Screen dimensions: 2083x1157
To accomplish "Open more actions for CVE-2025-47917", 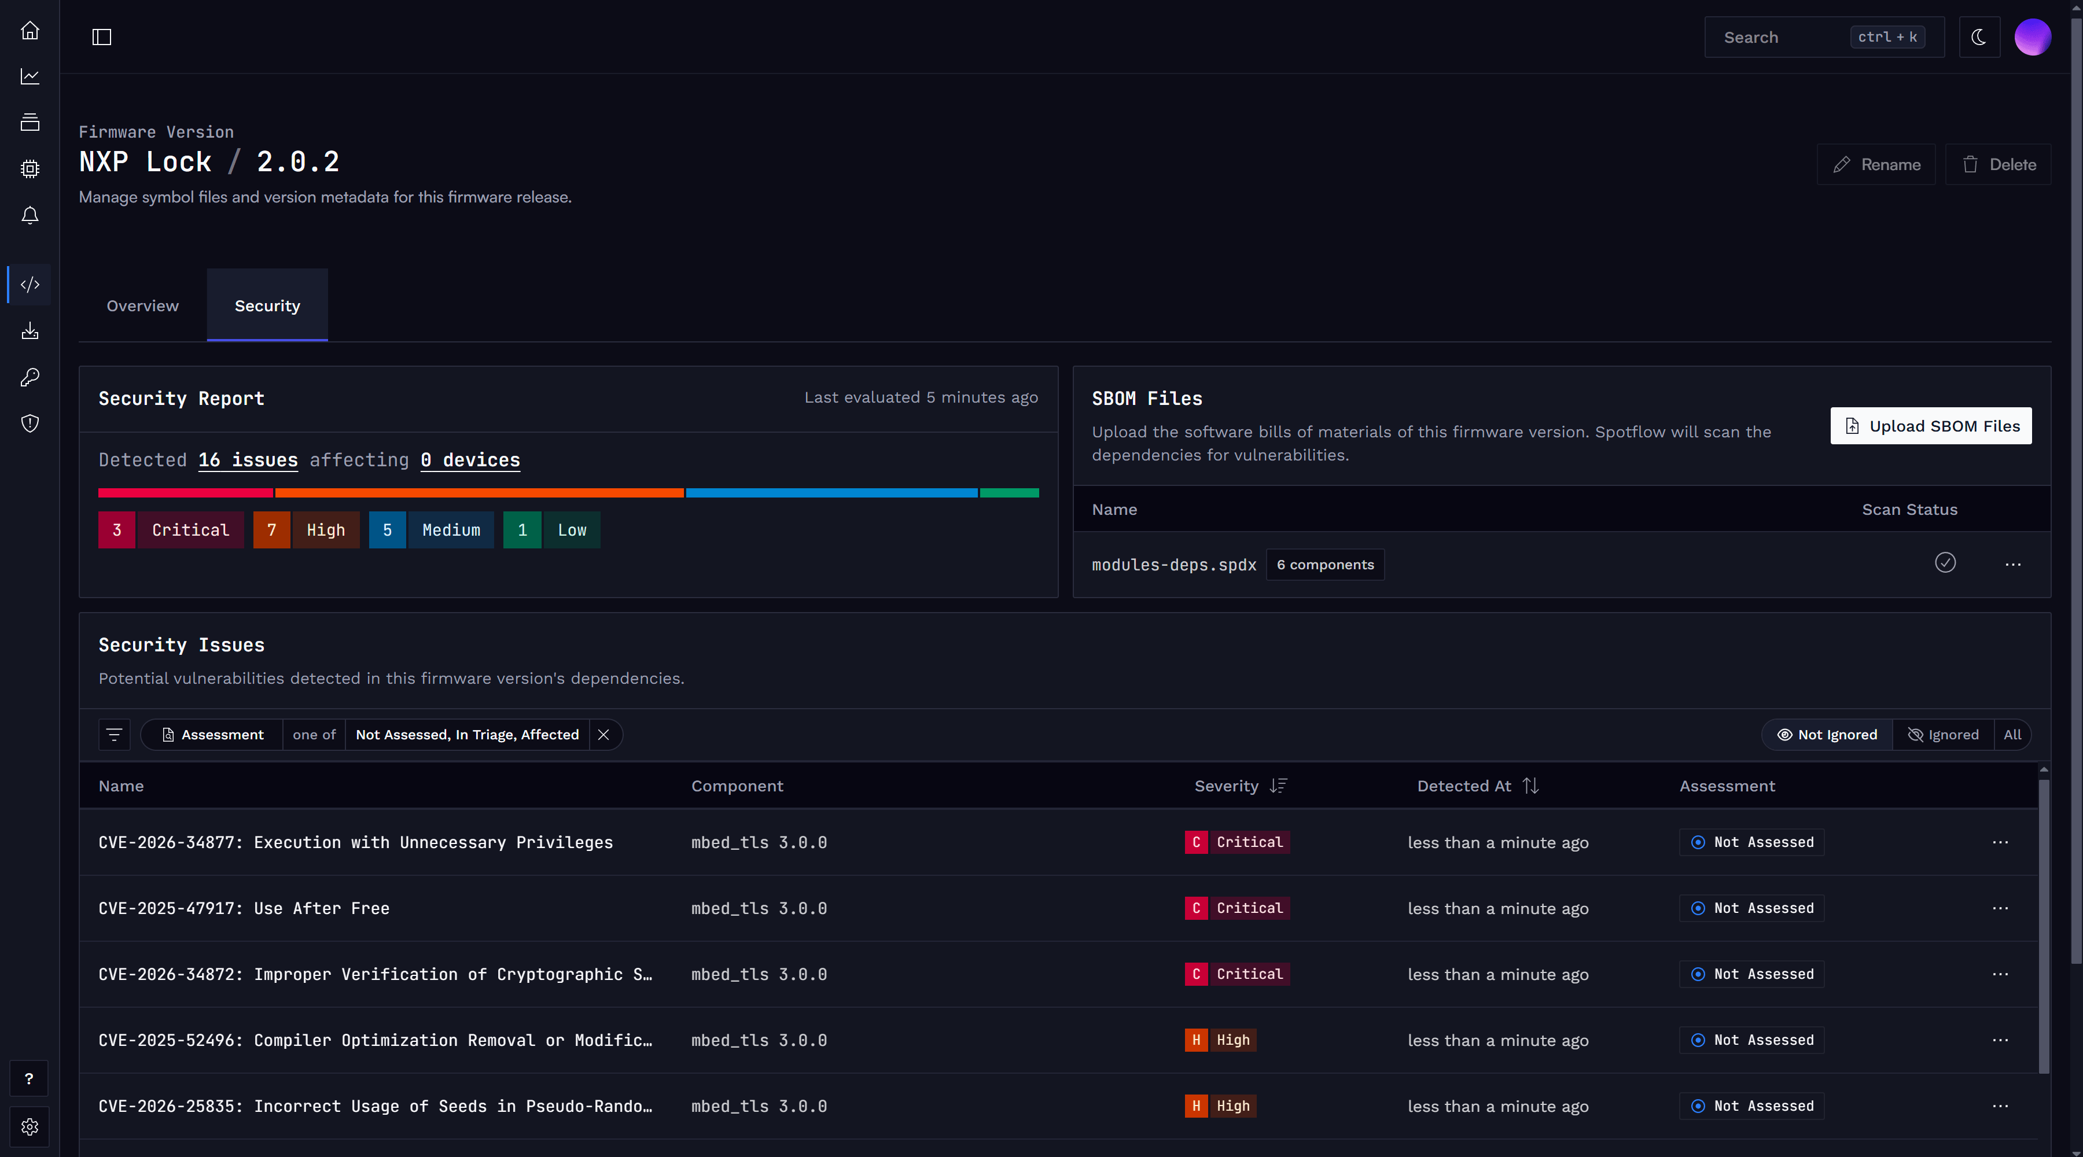I will [2000, 908].
